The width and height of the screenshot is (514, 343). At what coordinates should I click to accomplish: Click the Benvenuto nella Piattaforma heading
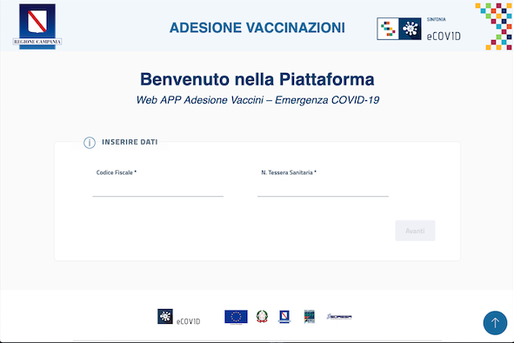[257, 79]
